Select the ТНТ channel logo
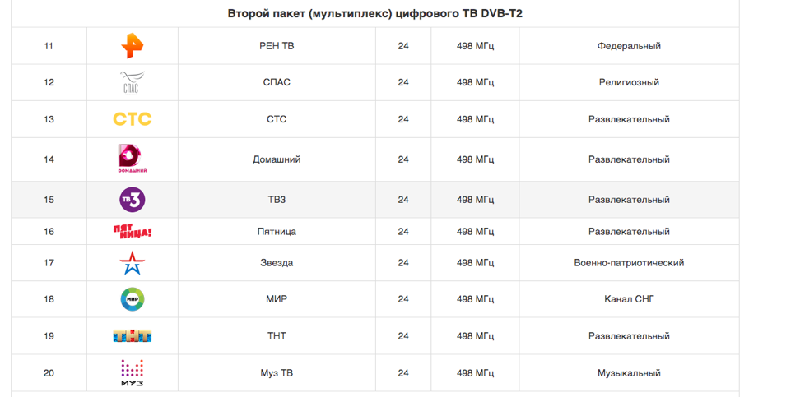The width and height of the screenshot is (800, 397). (133, 336)
